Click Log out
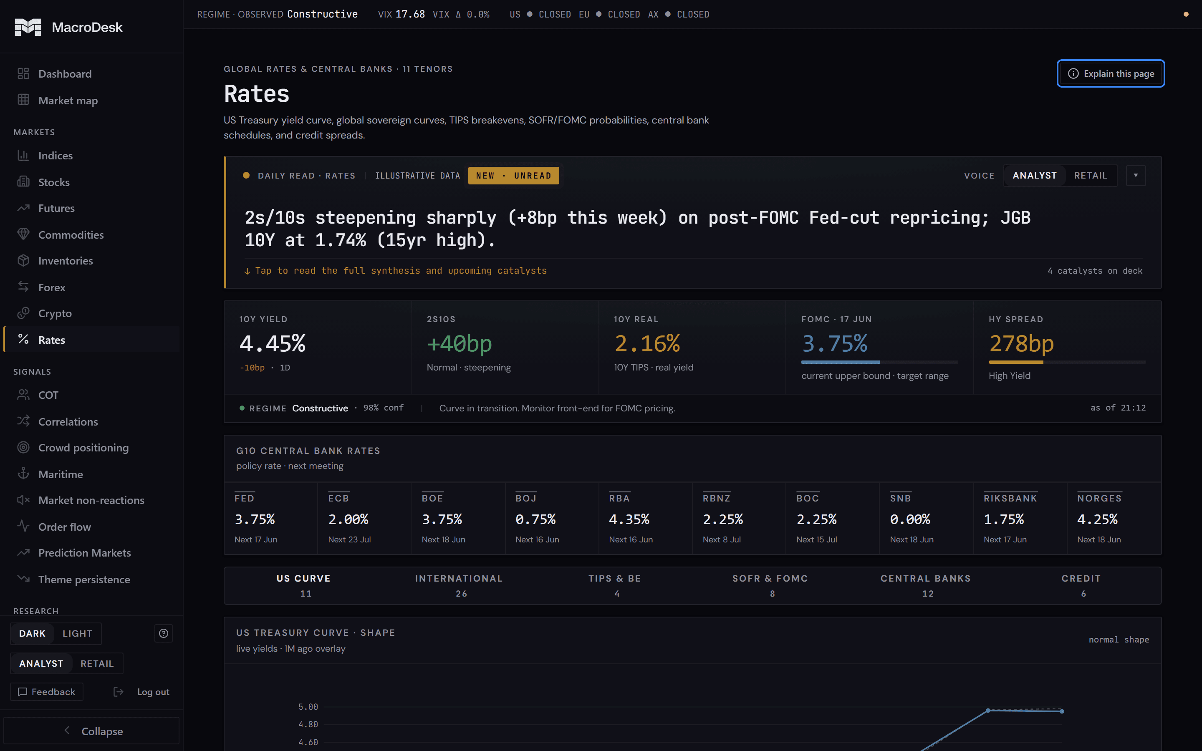This screenshot has width=1202, height=751. coord(141,692)
